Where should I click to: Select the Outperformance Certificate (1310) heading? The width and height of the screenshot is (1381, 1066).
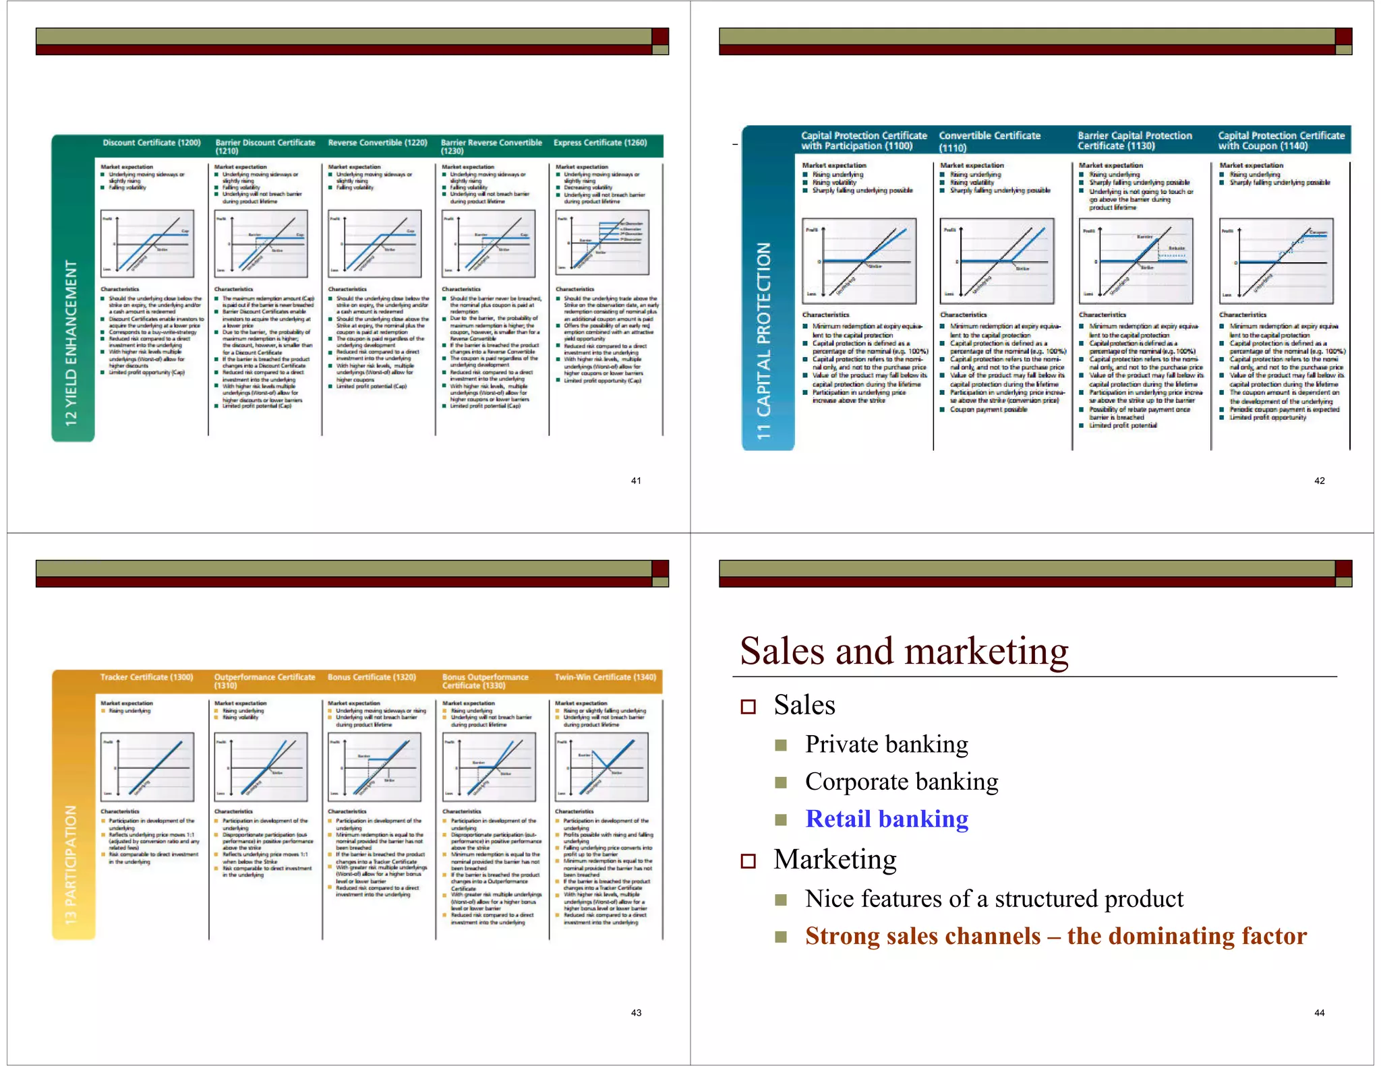[x=264, y=681]
